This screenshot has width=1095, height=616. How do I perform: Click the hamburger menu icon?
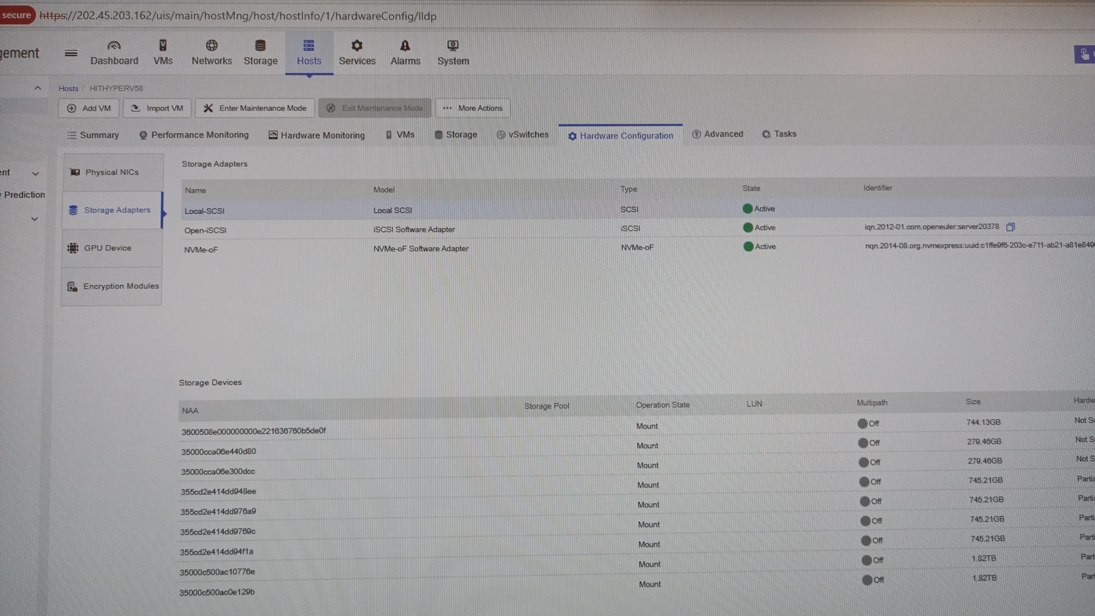tap(71, 53)
